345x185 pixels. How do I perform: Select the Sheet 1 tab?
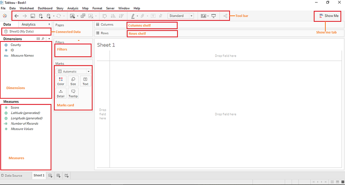click(39, 176)
